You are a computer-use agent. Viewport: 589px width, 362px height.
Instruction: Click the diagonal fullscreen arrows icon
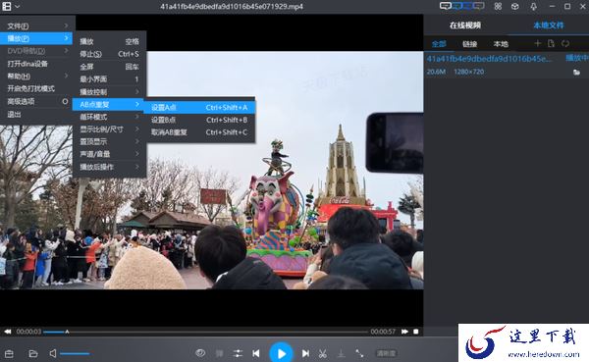pos(359,353)
